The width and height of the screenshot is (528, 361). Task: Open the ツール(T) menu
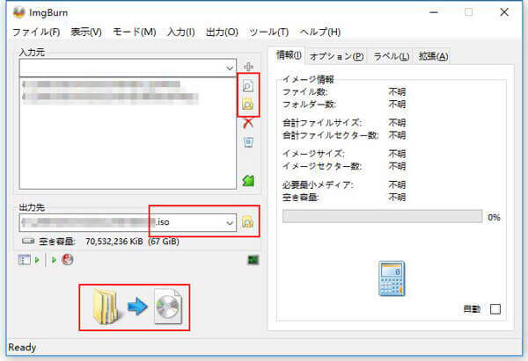click(268, 32)
